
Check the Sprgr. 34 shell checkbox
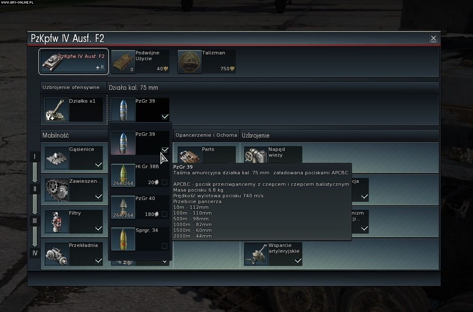(164, 246)
